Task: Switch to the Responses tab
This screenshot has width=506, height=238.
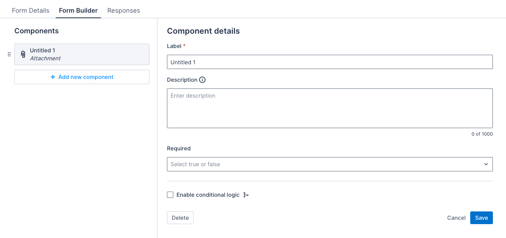Action: click(x=123, y=10)
